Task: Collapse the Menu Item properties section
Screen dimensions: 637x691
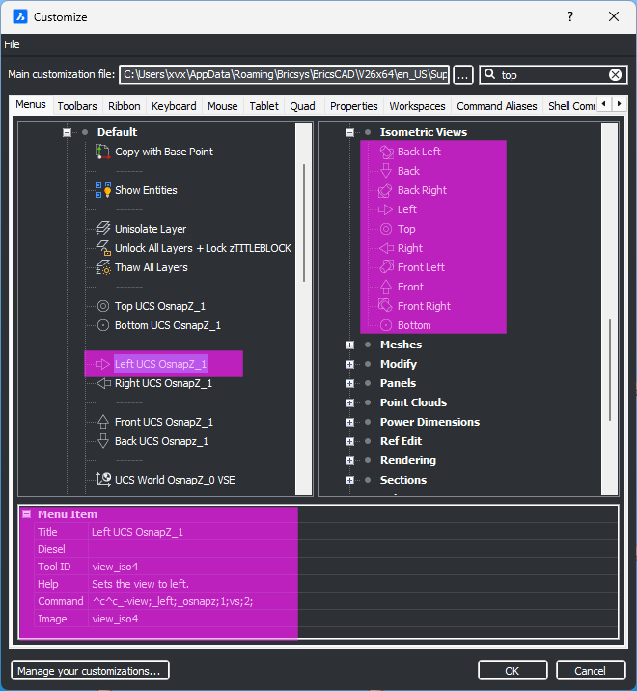Action: (27, 514)
